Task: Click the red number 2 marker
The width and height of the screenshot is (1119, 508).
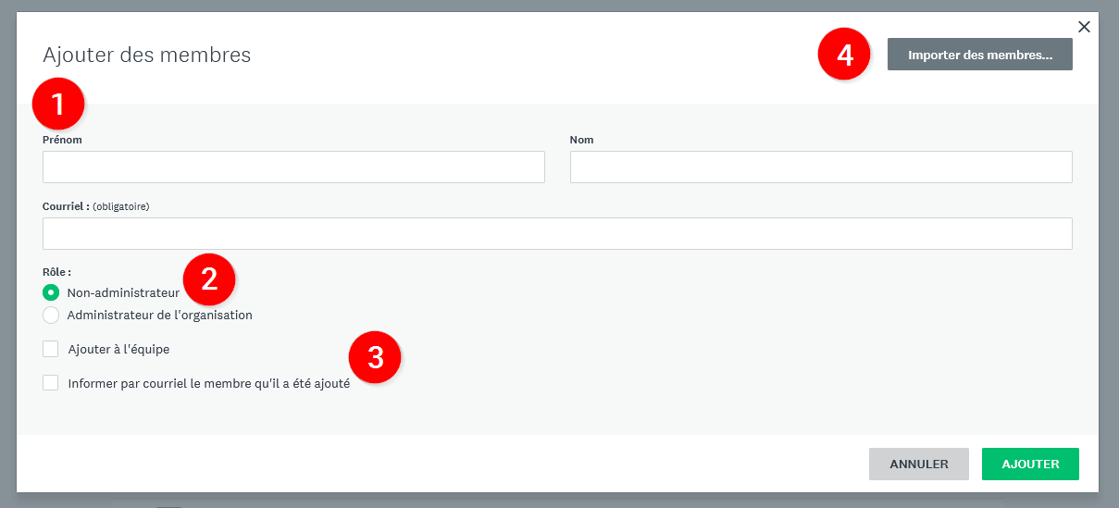Action: tap(209, 279)
